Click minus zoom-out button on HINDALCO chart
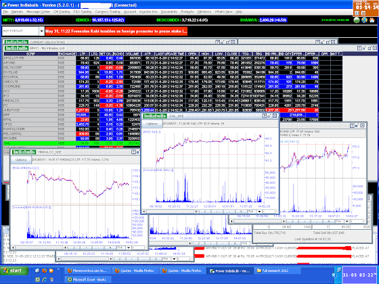This screenshot has height=284, width=379. (x=98, y=247)
